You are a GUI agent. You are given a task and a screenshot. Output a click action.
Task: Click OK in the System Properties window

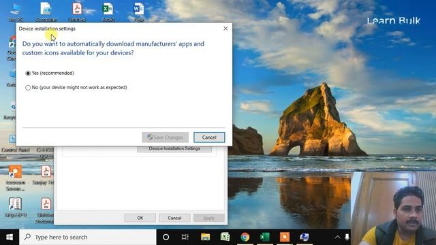click(140, 218)
